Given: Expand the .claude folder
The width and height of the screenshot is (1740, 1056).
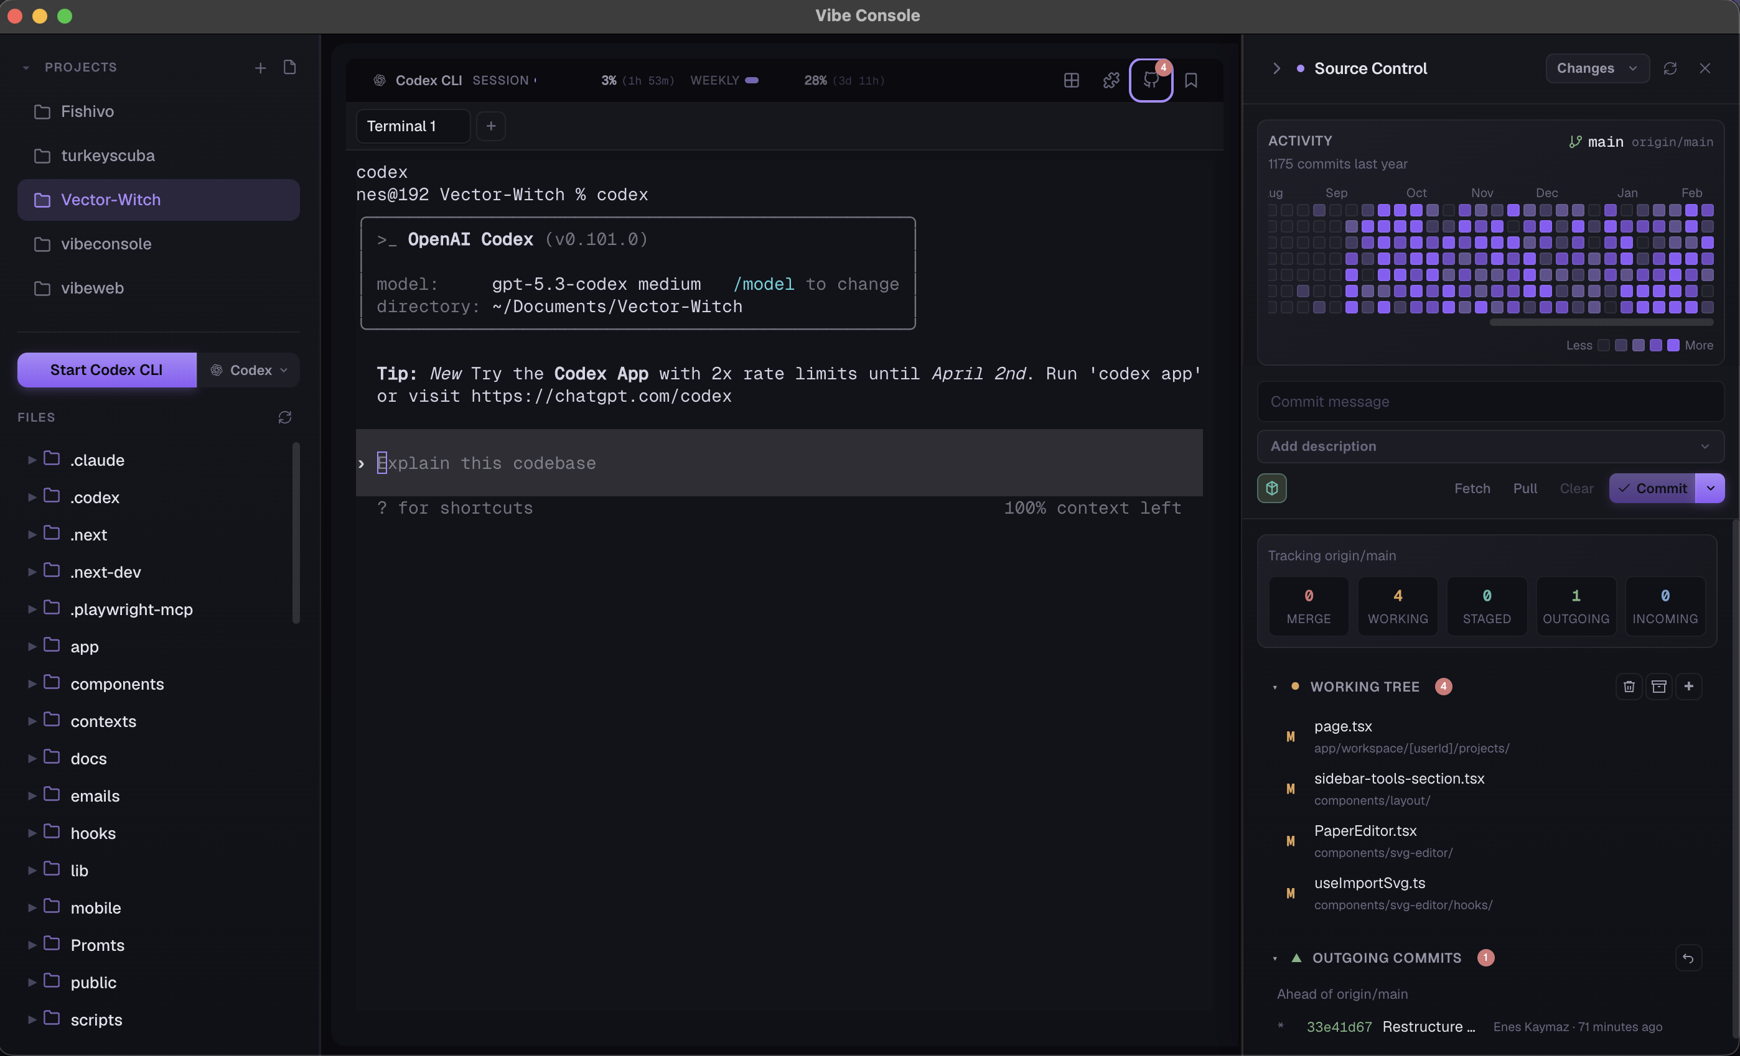Looking at the screenshot, I should click(x=32, y=460).
